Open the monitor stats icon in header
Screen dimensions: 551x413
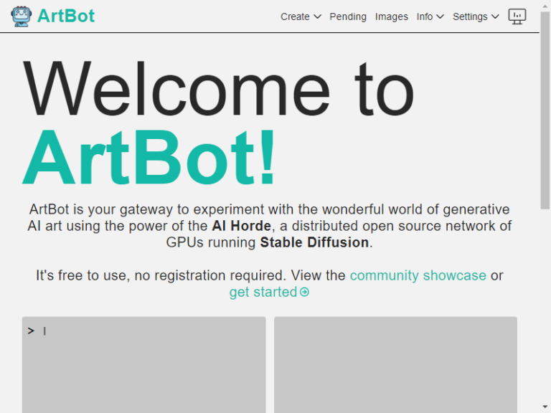(517, 16)
